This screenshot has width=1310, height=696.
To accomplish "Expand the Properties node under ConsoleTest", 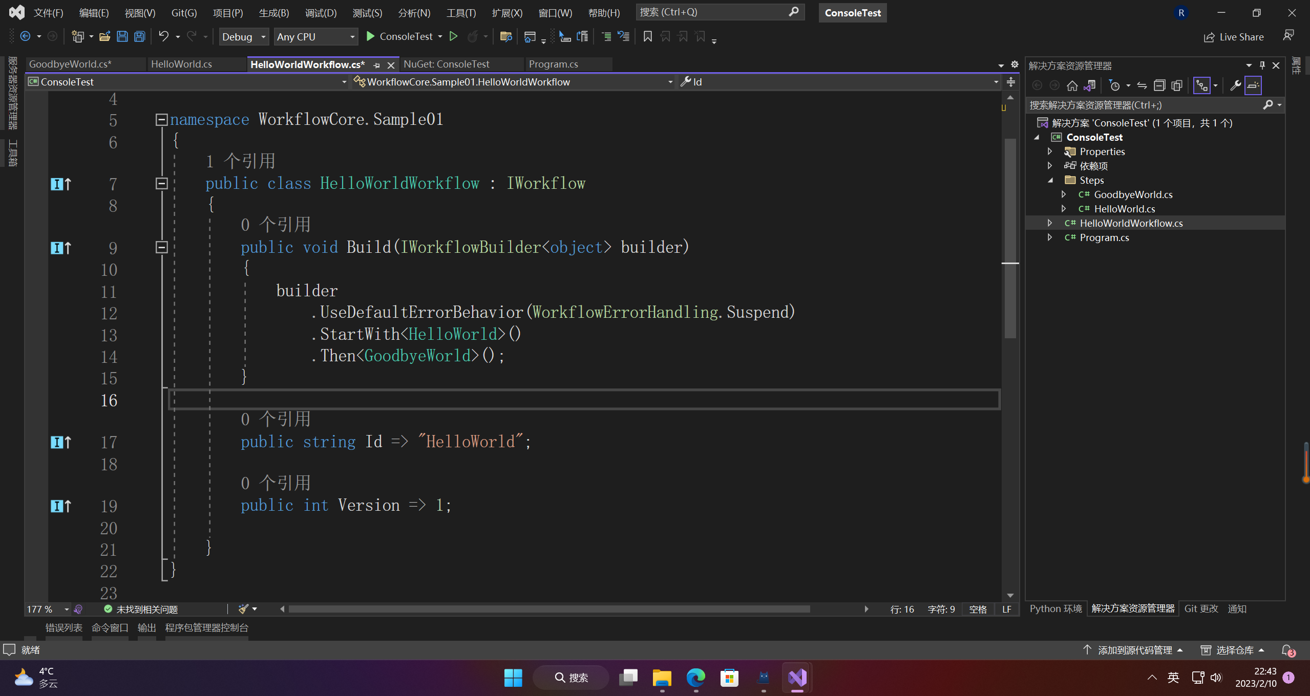I will pos(1050,151).
